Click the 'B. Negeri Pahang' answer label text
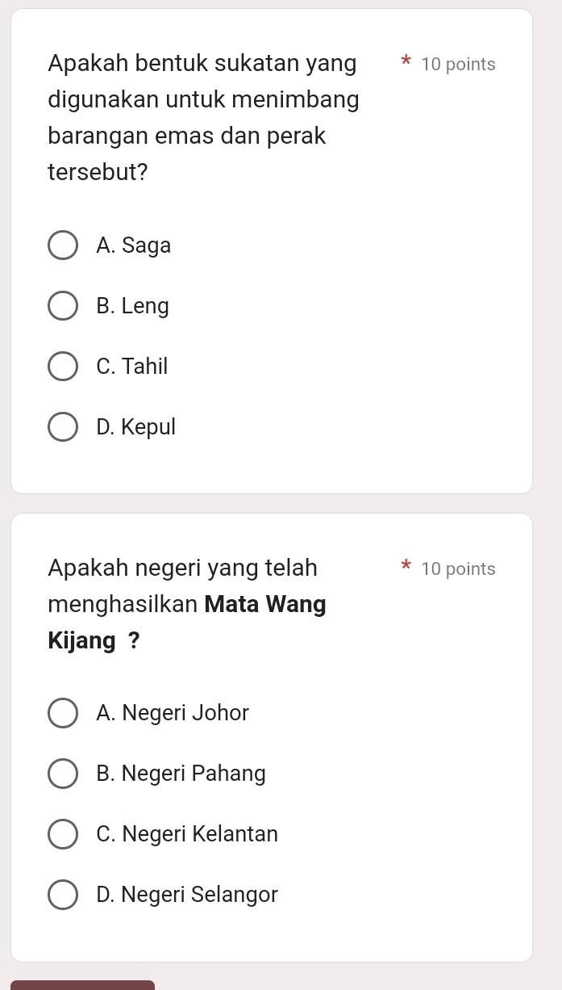The height and width of the screenshot is (990, 562). (x=181, y=774)
